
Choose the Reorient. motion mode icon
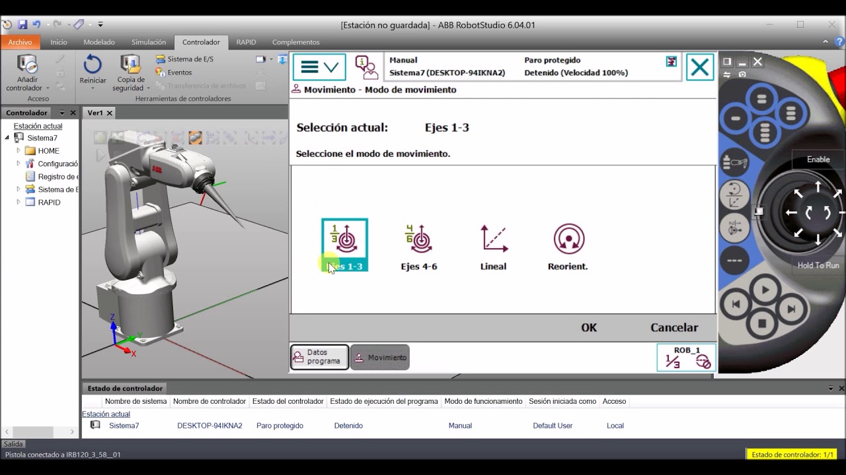pyautogui.click(x=568, y=247)
